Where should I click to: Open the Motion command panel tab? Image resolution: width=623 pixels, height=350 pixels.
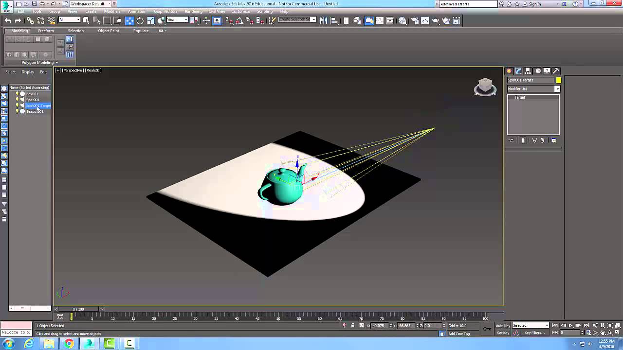pyautogui.click(x=538, y=71)
